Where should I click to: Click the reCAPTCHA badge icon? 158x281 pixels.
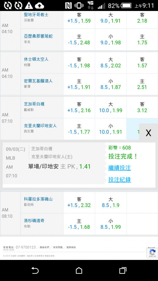[152, 253]
